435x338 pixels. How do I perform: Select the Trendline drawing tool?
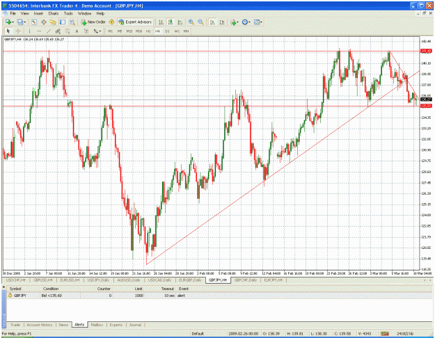[49, 31]
